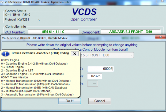Click '3 = Gasoline Engine 2.4l-2.8l (with CAN-Databus)'
This screenshot has height=112, width=166.
[x=32, y=74]
